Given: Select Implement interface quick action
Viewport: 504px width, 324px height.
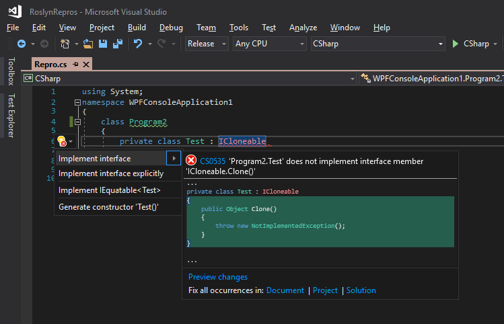Looking at the screenshot, I should pyautogui.click(x=111, y=159).
